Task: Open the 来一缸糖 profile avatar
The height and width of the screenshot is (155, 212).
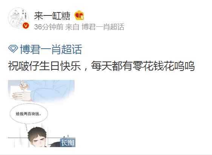Action: (18, 18)
